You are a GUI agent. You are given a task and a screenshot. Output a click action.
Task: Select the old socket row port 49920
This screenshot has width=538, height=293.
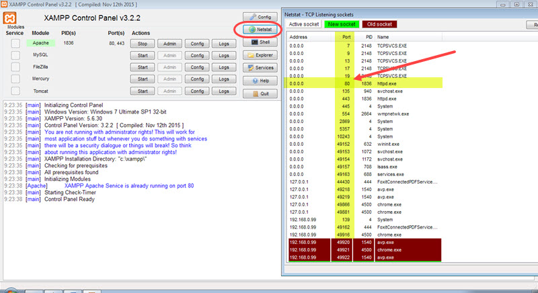tap(364, 243)
